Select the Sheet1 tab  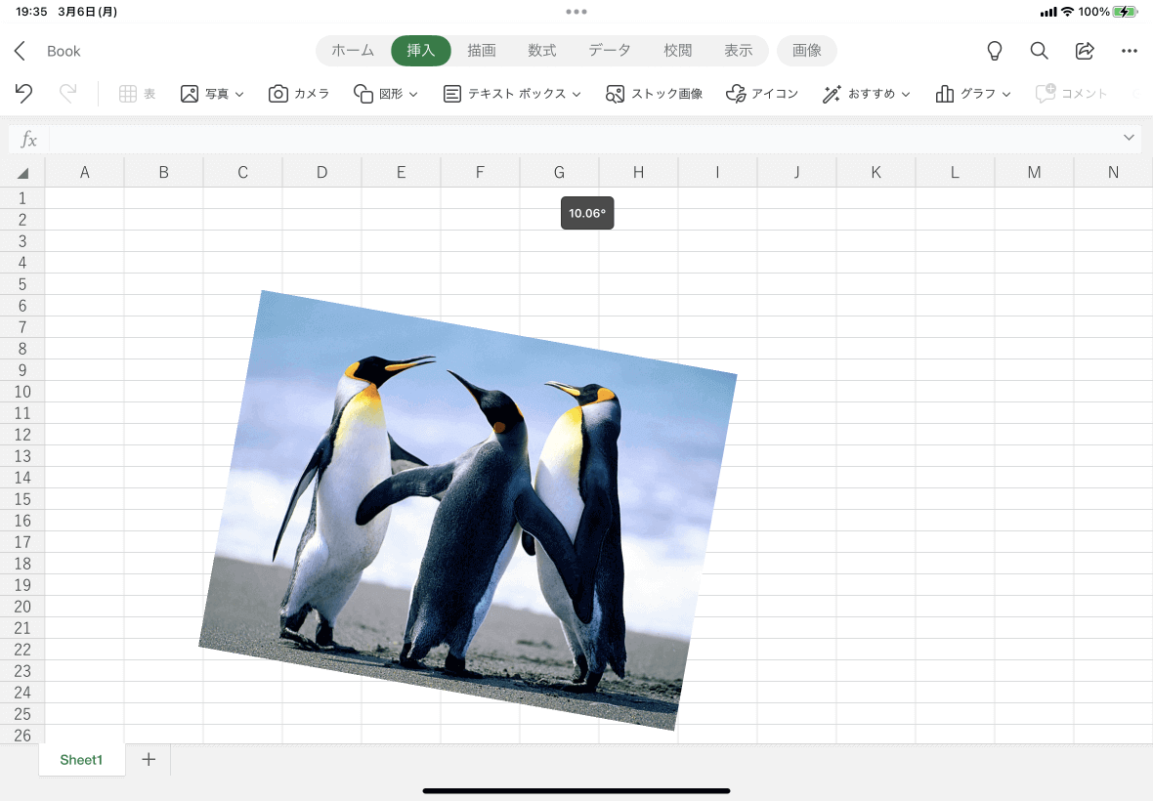point(81,760)
